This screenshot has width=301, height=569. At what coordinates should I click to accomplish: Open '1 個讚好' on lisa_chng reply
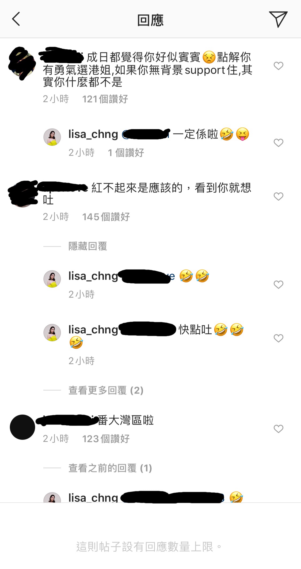click(x=126, y=153)
